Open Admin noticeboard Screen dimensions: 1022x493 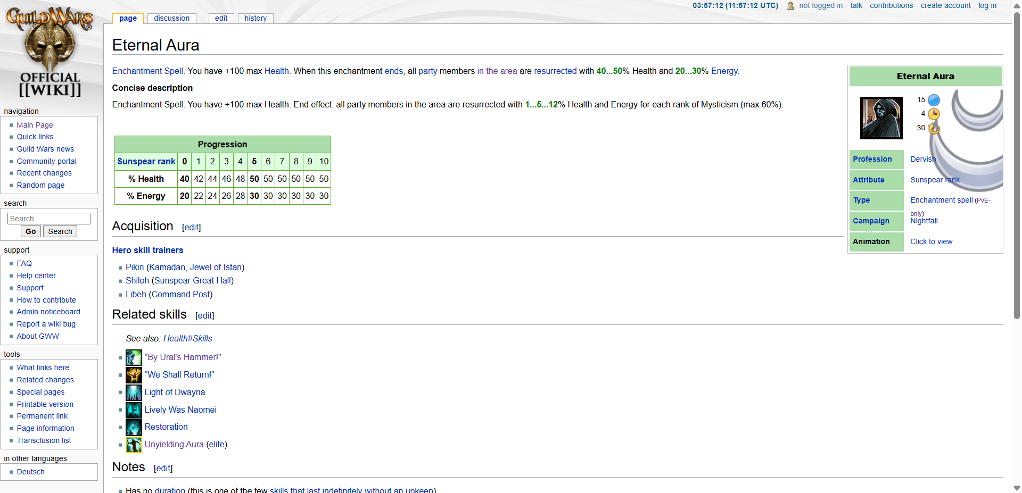(x=48, y=312)
